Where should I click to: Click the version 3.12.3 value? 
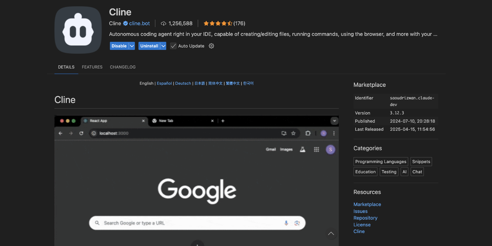click(397, 113)
